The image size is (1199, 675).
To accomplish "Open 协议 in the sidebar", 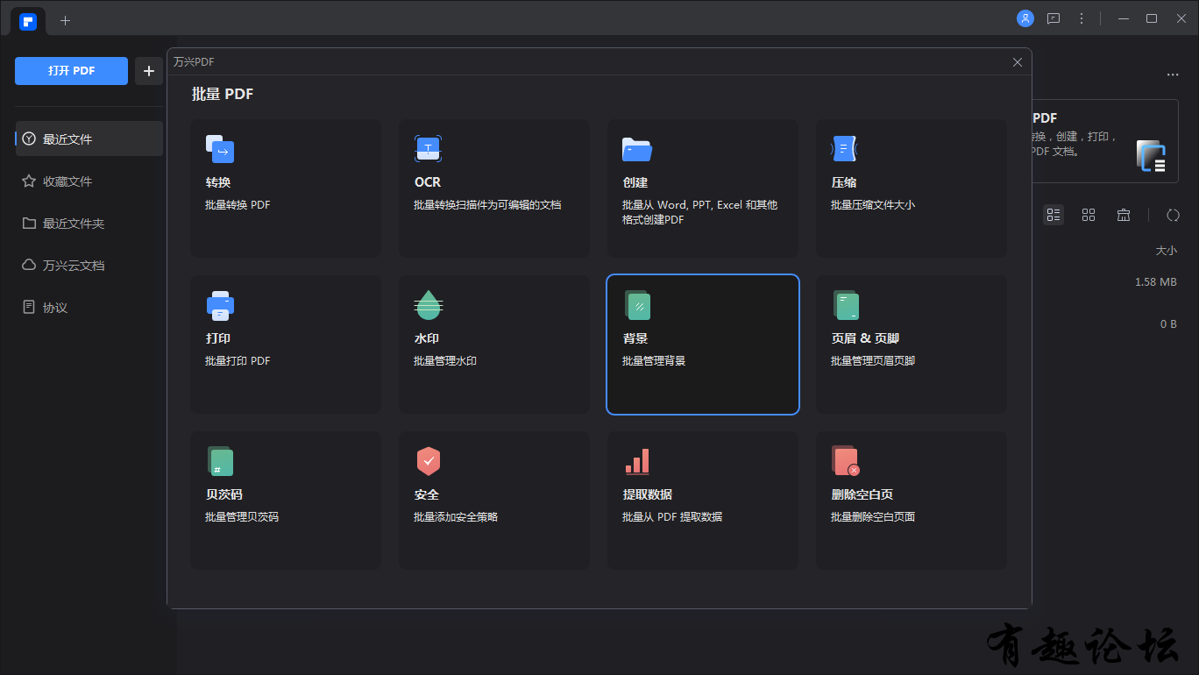I will point(89,307).
